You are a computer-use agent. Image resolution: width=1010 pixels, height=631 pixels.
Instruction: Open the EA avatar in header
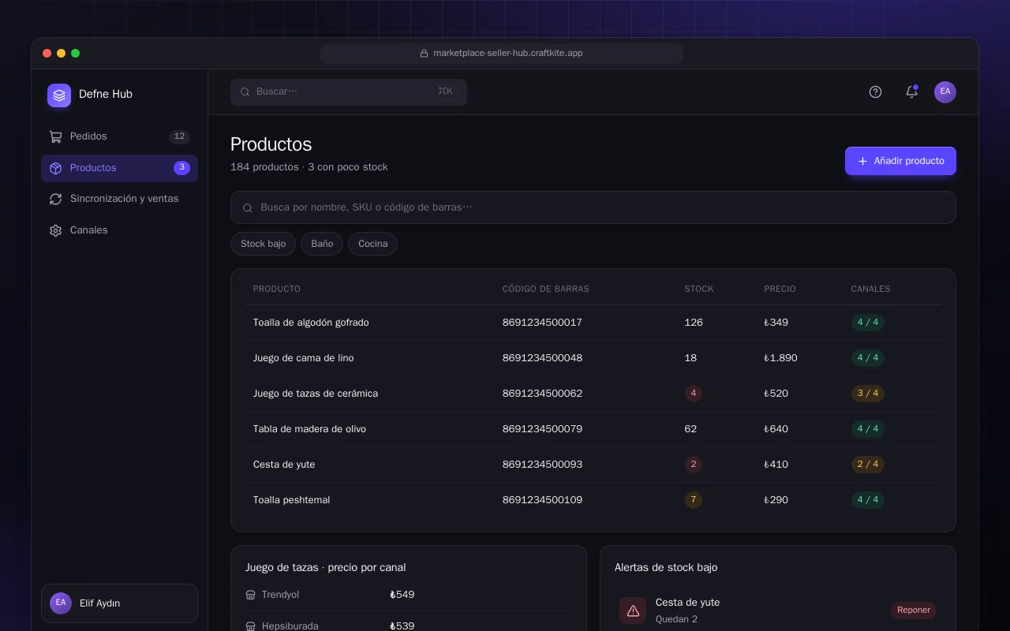[945, 92]
